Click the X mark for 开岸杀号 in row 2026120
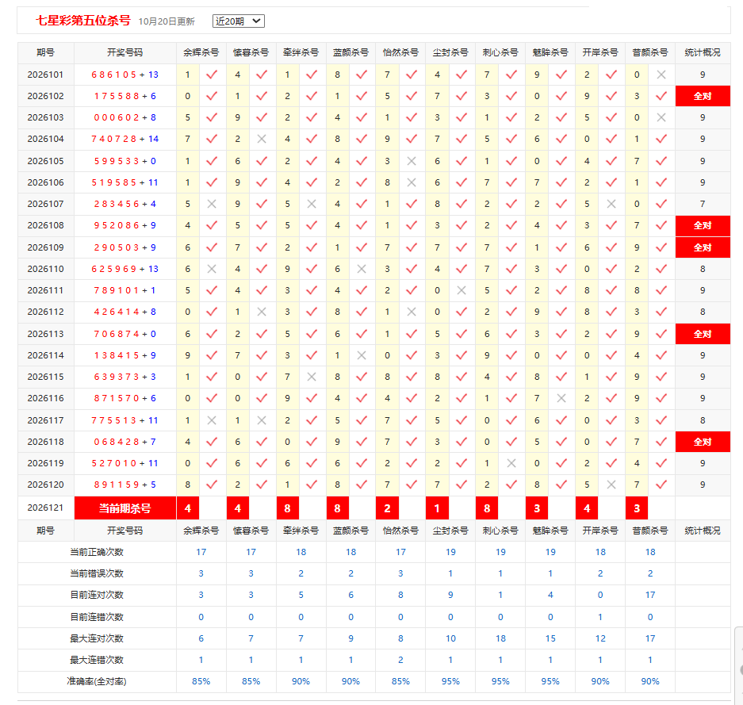The height and width of the screenshot is (705, 743). (611, 485)
